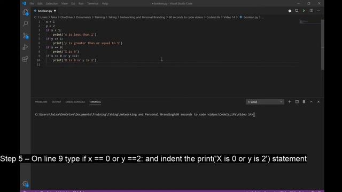Click the editor vertical scrollbar
The image size is (342, 192).
tap(323, 45)
